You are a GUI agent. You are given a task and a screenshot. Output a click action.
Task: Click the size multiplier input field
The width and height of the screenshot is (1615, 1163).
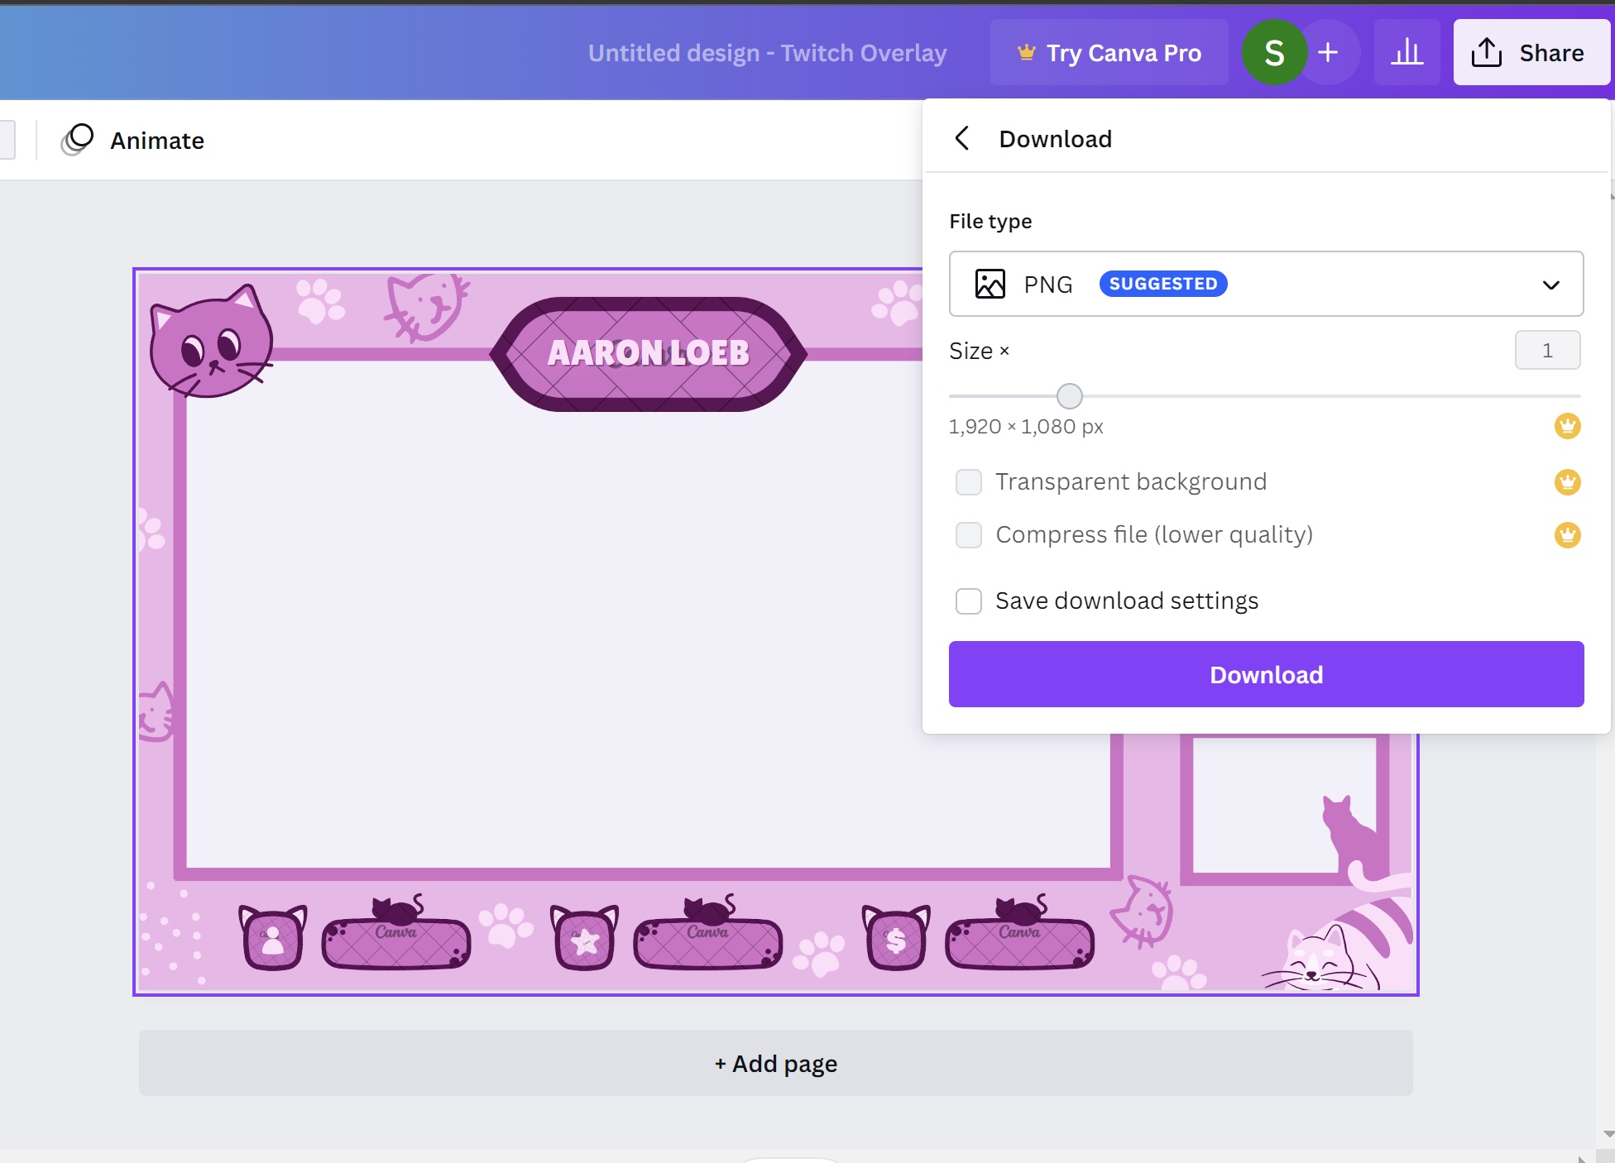(1547, 350)
